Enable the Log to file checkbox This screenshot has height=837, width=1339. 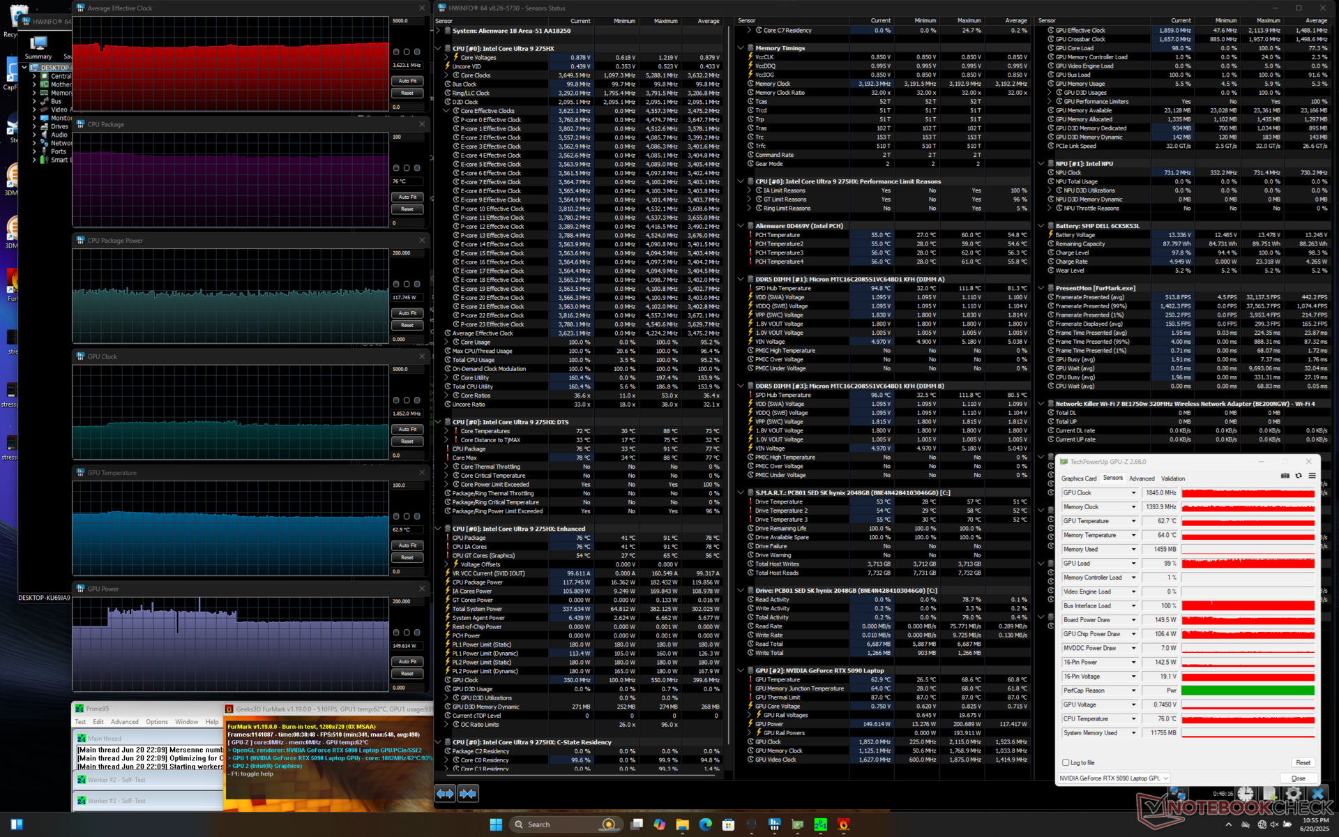[x=1066, y=762]
